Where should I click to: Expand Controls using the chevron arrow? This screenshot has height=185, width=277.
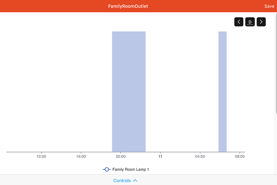[x=135, y=181]
